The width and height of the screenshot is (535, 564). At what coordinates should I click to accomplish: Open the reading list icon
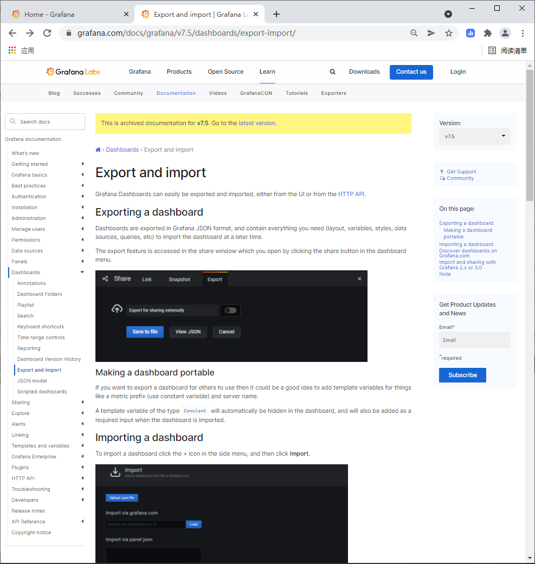click(x=492, y=50)
